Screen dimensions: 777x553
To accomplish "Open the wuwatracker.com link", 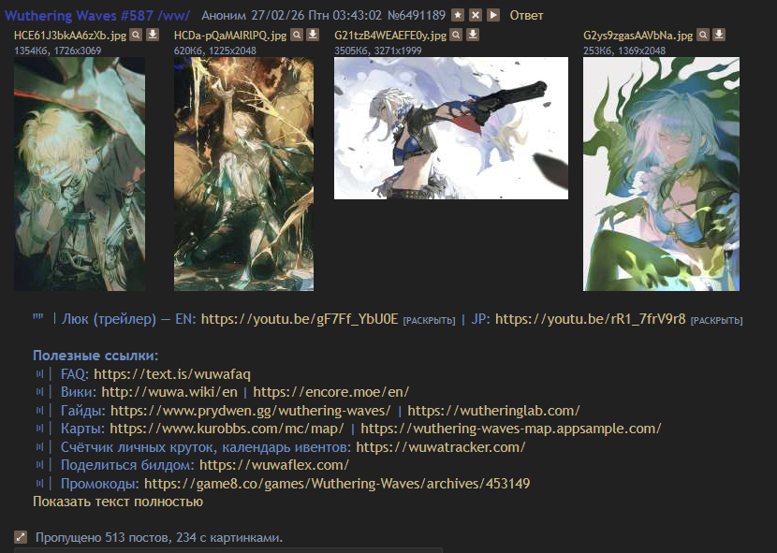I will click(x=441, y=447).
